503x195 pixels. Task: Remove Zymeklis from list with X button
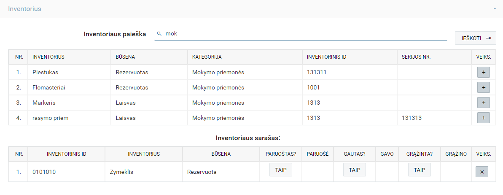click(481, 172)
